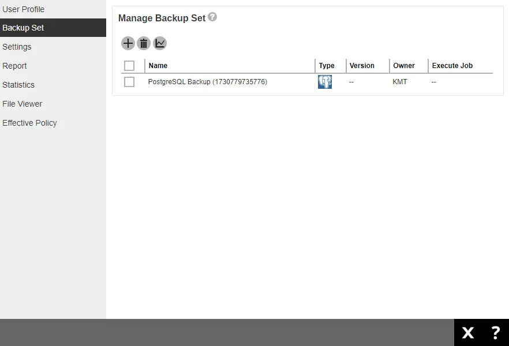Open File Viewer from the sidebar
The image size is (509, 346).
[23, 104]
